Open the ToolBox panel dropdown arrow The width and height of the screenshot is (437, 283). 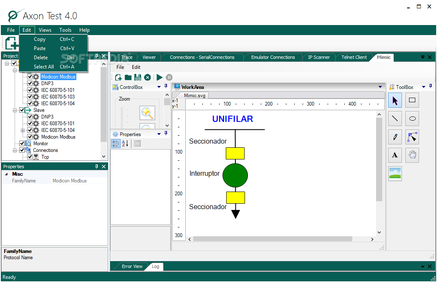point(424,87)
